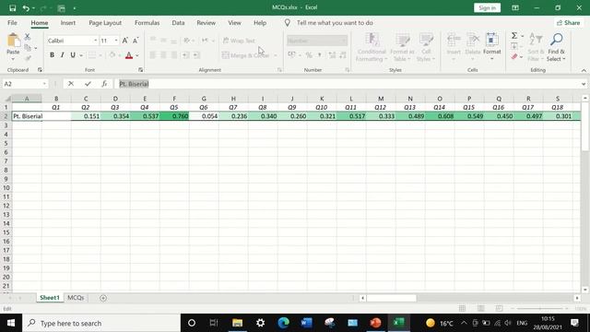Open the Calibri font name dropdown
Viewport: 590px width, 332px height.
(96, 41)
